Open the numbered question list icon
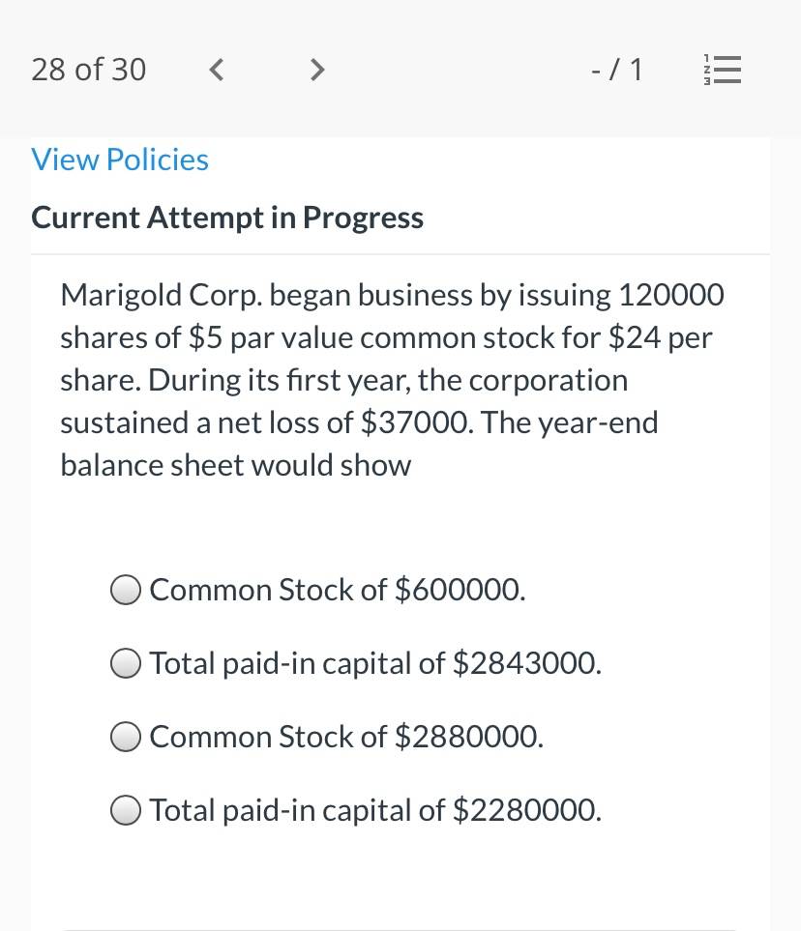Screen dimensions: 801x931 tap(722, 70)
